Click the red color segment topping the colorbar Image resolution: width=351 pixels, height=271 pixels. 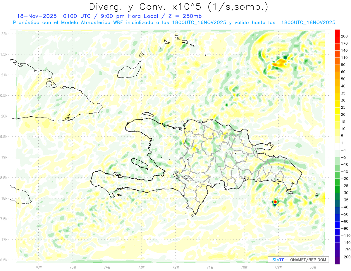pyautogui.click(x=337, y=32)
